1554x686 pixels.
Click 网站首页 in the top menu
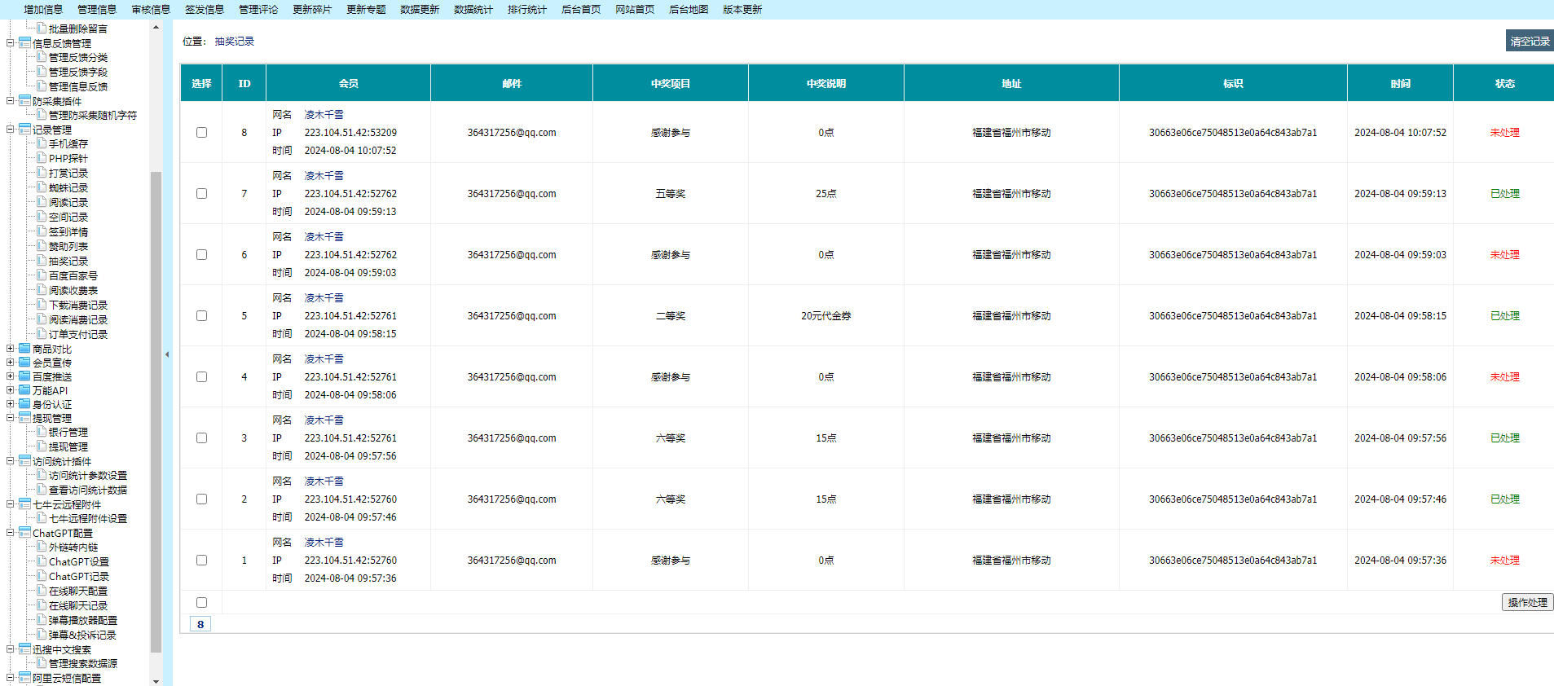(635, 10)
